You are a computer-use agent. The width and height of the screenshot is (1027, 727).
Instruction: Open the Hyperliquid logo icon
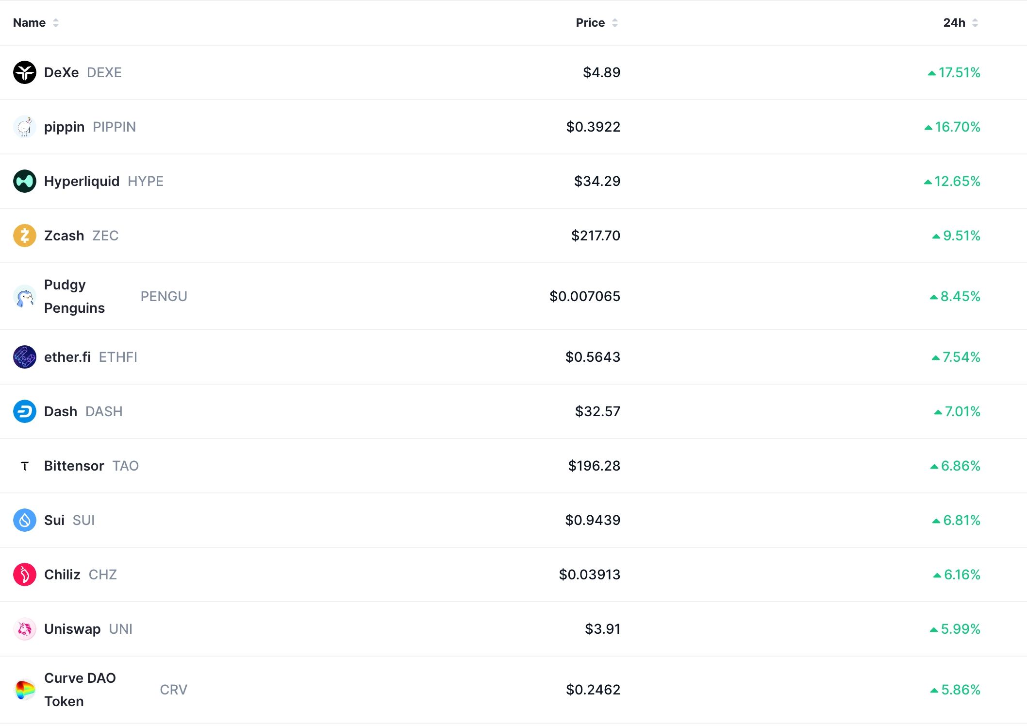click(x=25, y=181)
